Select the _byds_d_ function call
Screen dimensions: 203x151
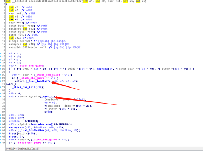(47, 97)
